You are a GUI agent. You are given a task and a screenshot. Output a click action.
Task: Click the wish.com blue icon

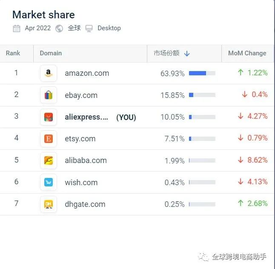(49, 182)
